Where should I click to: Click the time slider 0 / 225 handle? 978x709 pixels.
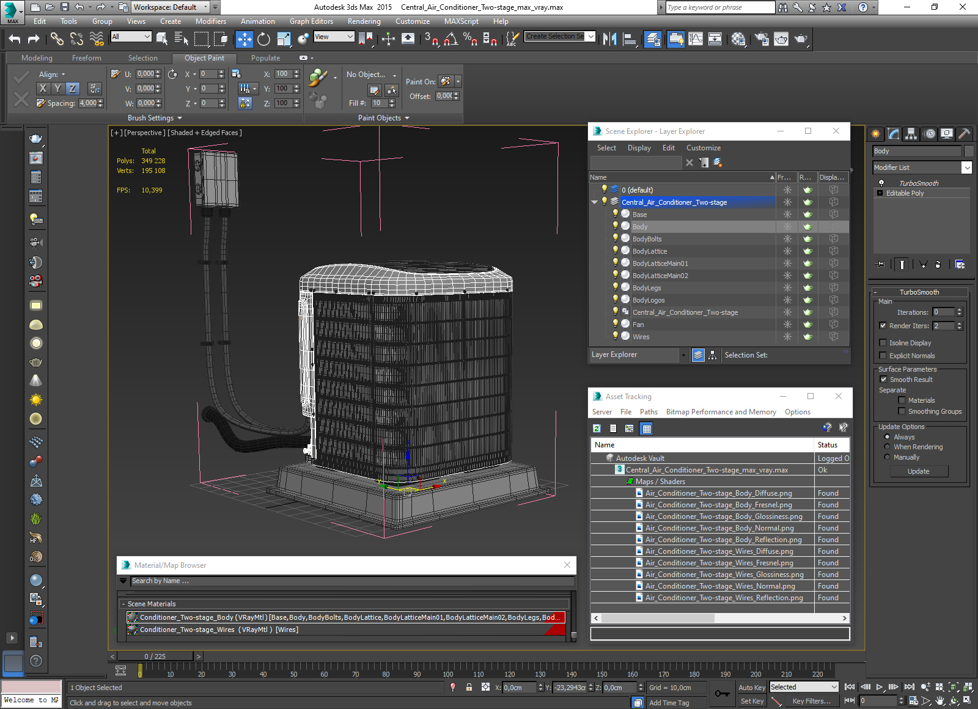[x=155, y=656]
